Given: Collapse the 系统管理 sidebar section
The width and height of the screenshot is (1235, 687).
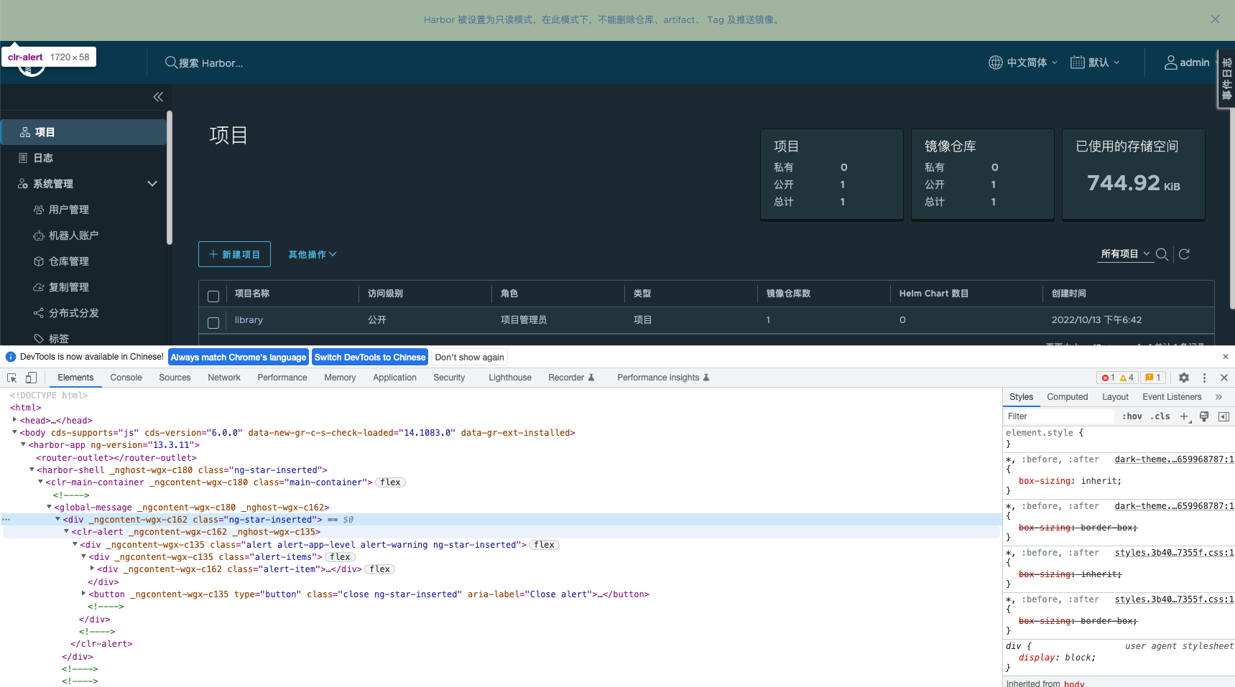Looking at the screenshot, I should pos(152,184).
